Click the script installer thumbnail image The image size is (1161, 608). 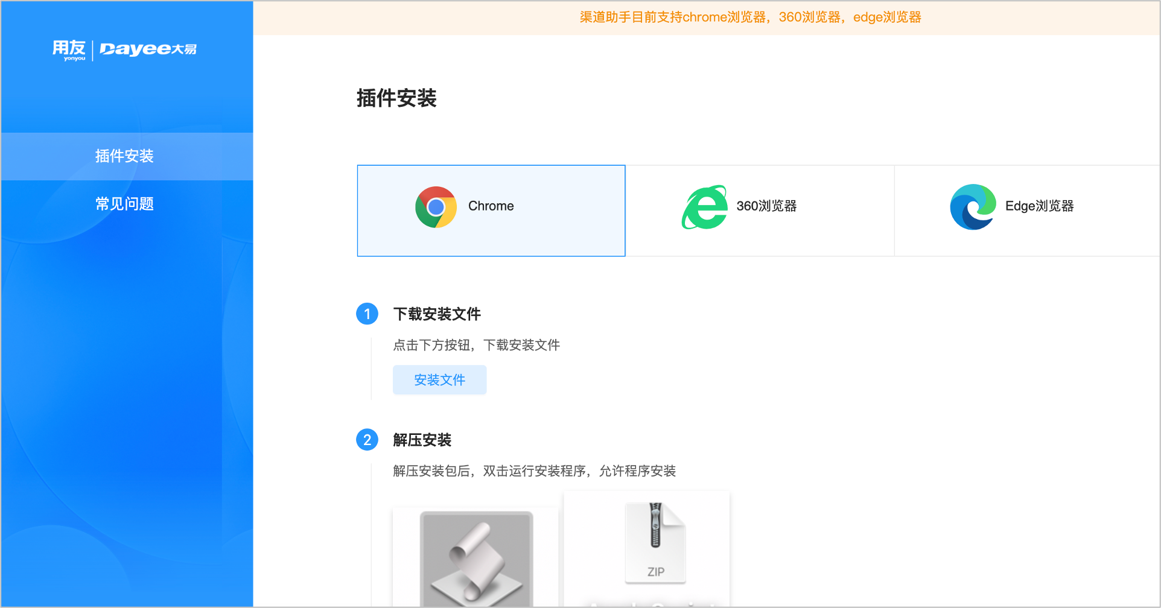click(476, 559)
